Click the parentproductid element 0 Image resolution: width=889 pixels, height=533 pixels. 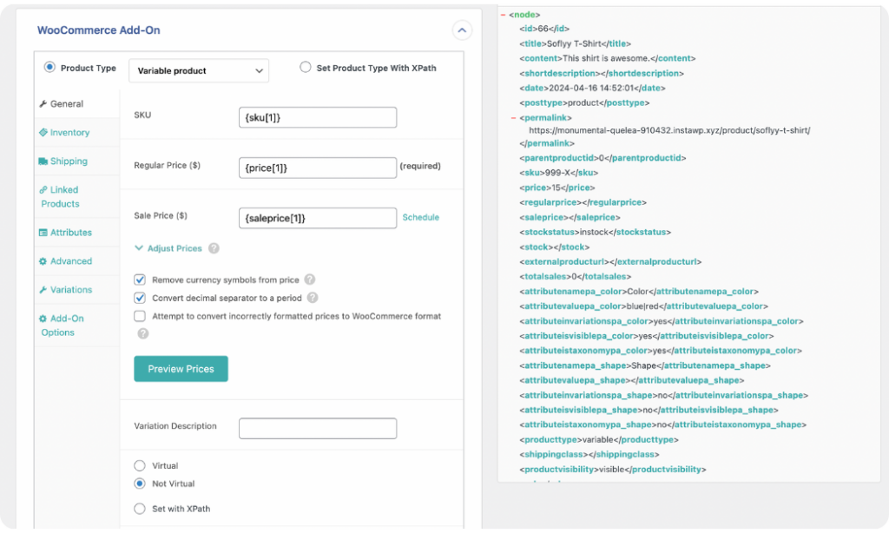point(603,158)
